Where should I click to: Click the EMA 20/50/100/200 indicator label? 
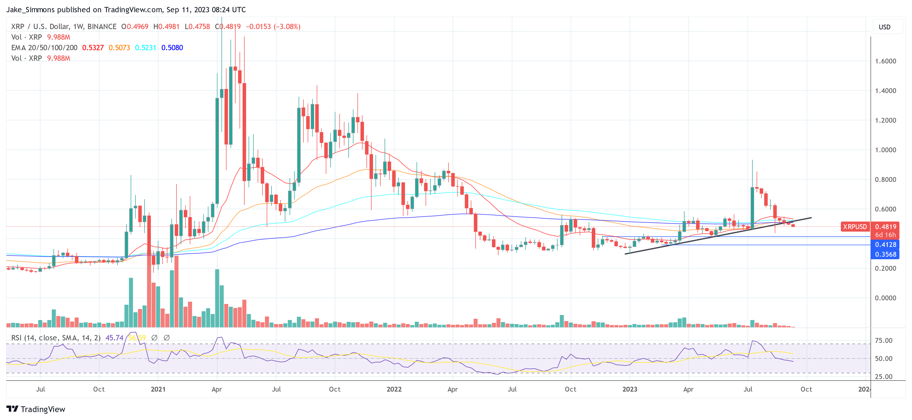[x=44, y=47]
